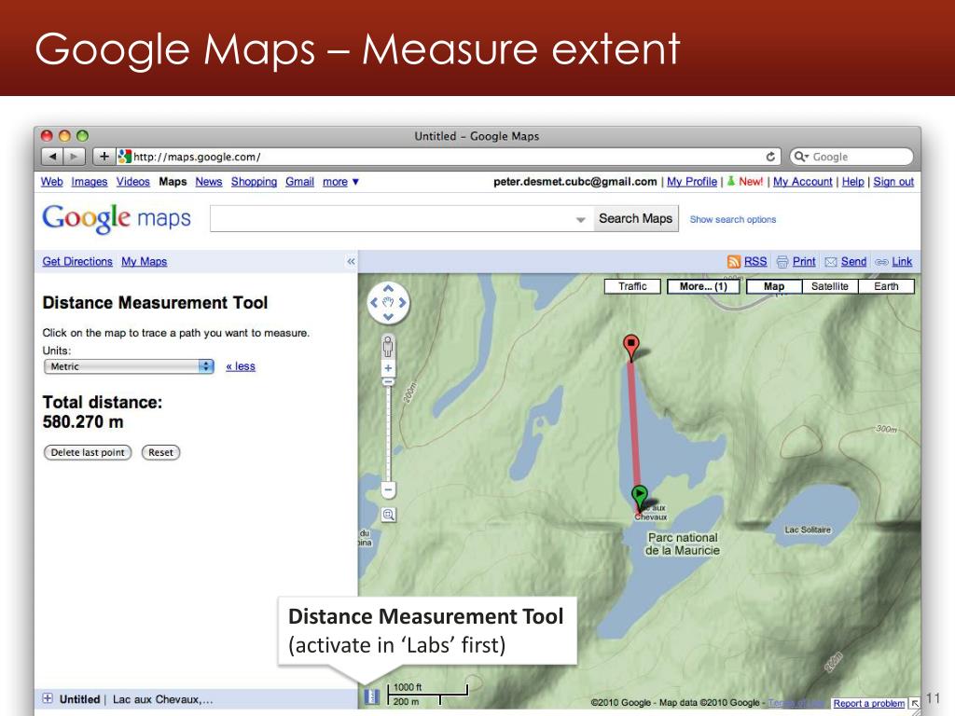The height and width of the screenshot is (716, 955).
Task: Open the Units Metric dropdown
Action: 129,366
